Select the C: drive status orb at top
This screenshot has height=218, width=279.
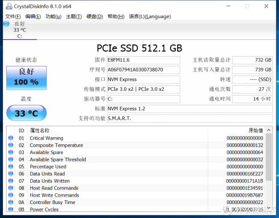6,24
